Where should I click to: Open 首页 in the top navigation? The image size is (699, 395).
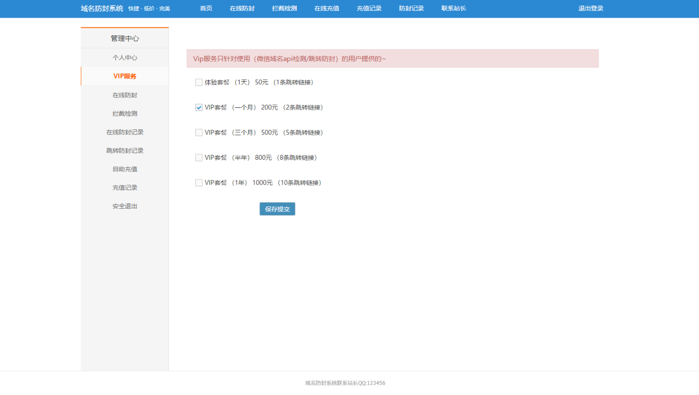pos(206,8)
